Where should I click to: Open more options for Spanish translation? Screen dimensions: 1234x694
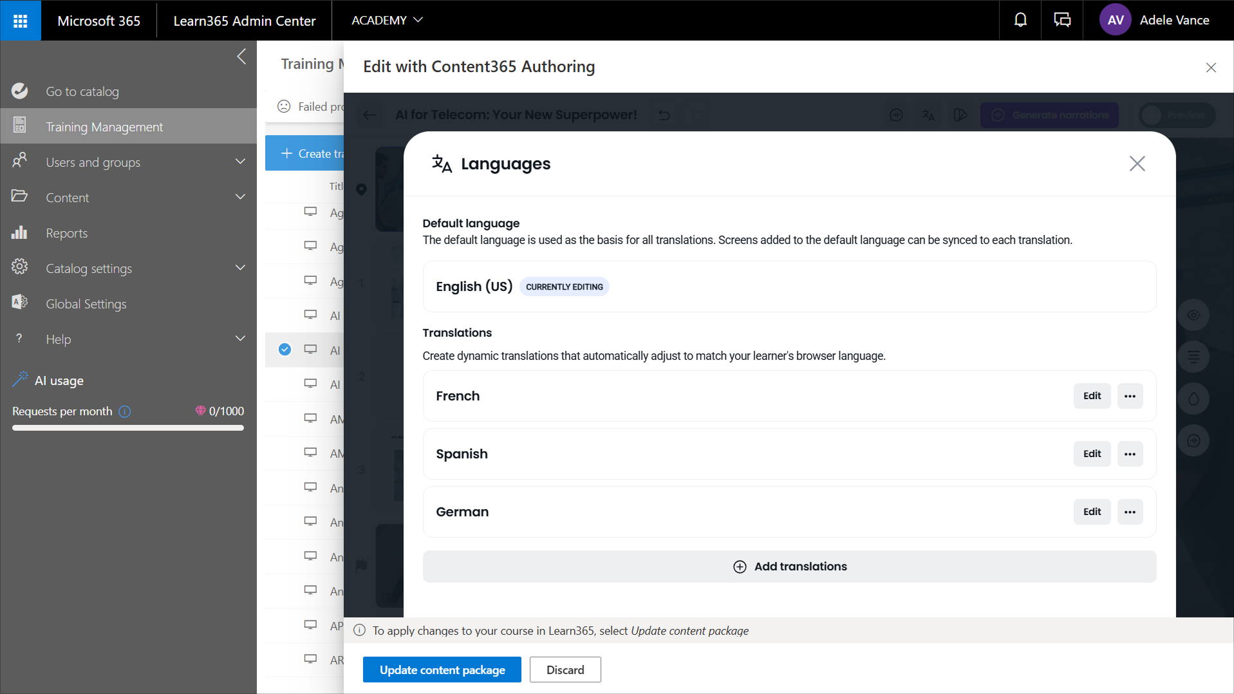1130,454
